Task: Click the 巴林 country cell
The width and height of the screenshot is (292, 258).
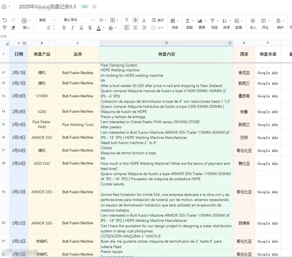Action: [x=244, y=138]
